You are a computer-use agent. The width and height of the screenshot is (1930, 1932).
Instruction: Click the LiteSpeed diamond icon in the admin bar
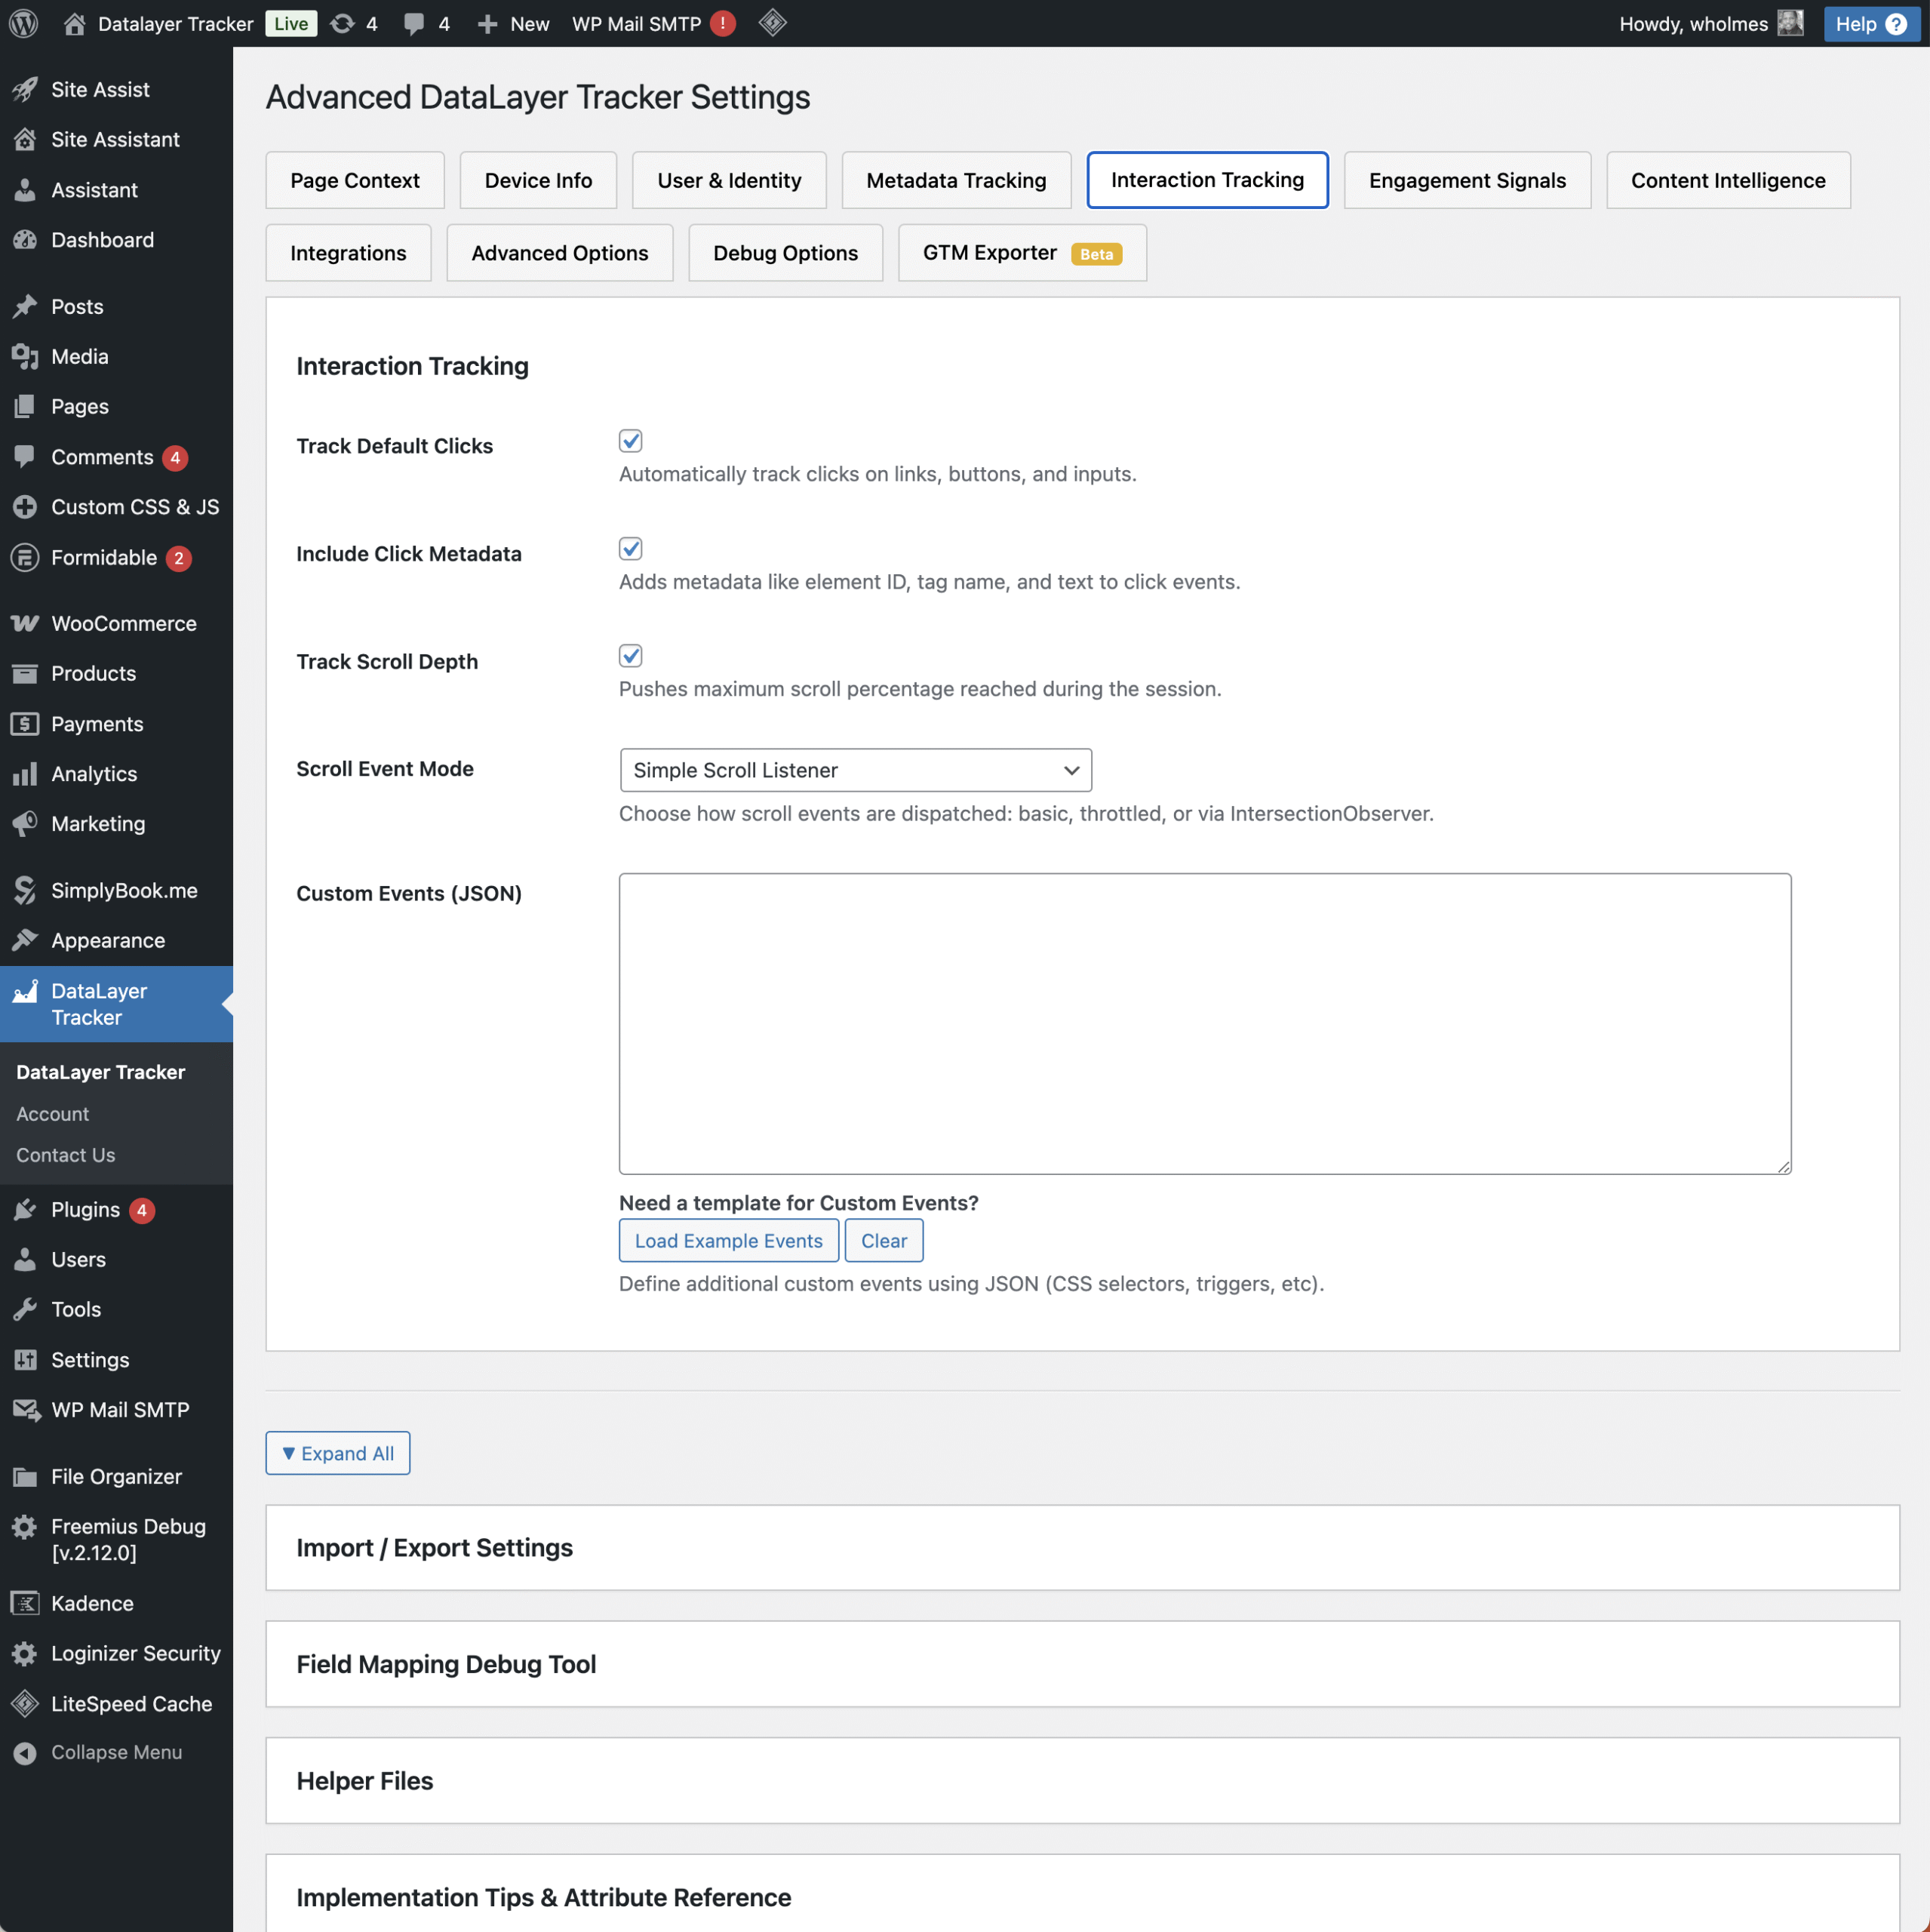[x=772, y=23]
